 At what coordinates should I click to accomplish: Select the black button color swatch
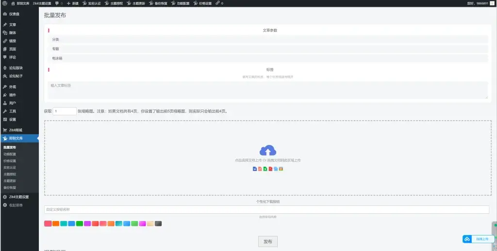(x=158, y=223)
